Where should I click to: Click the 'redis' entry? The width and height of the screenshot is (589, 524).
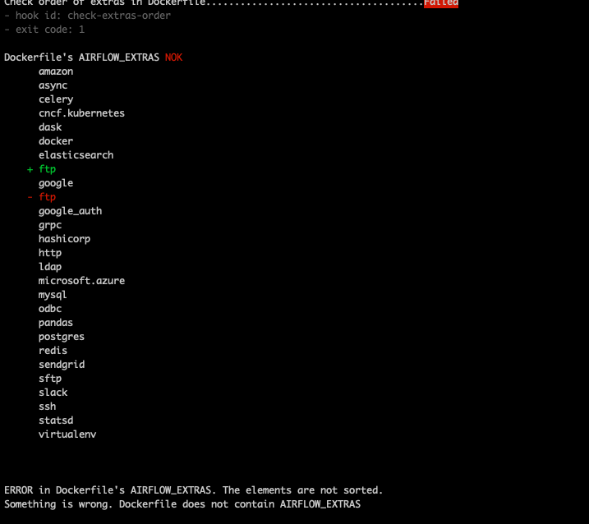(x=53, y=351)
